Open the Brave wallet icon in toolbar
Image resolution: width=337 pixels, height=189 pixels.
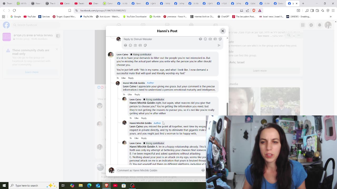317,10
